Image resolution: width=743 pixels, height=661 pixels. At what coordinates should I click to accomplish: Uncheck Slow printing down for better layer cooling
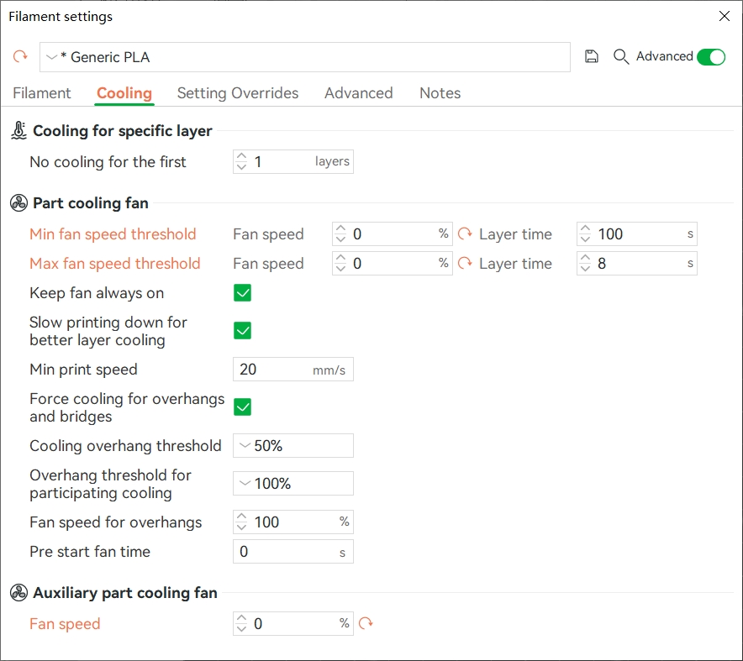(243, 331)
